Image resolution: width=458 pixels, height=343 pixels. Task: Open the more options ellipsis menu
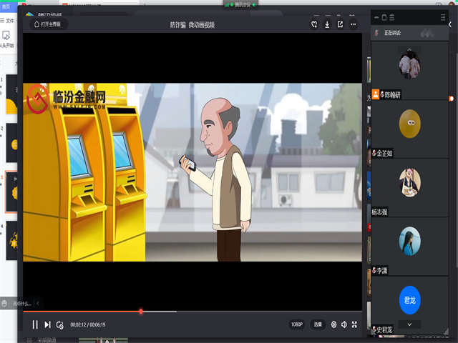(x=353, y=24)
